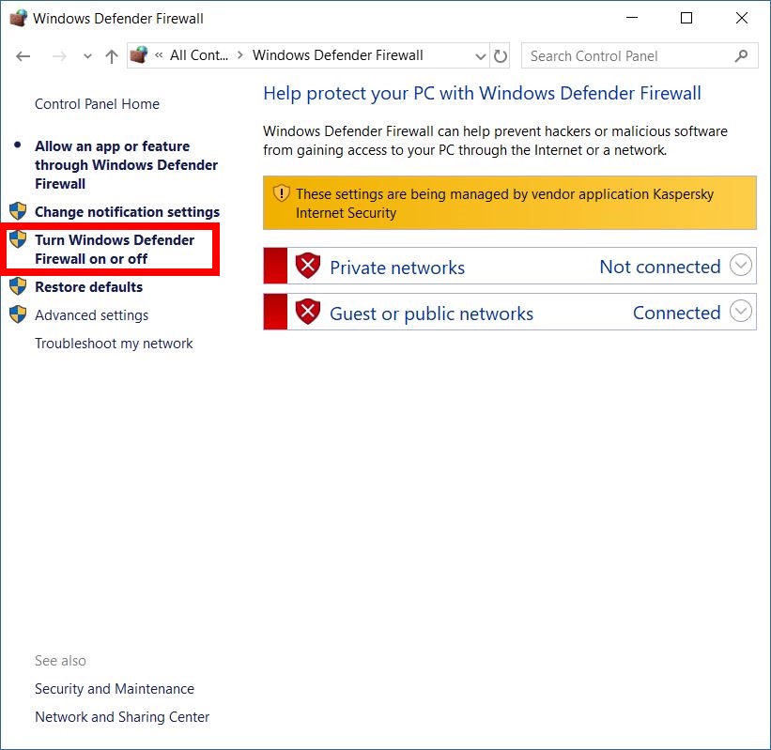Click the Help protect your PC heading
Viewport: 771px width, 750px height.
(x=482, y=93)
